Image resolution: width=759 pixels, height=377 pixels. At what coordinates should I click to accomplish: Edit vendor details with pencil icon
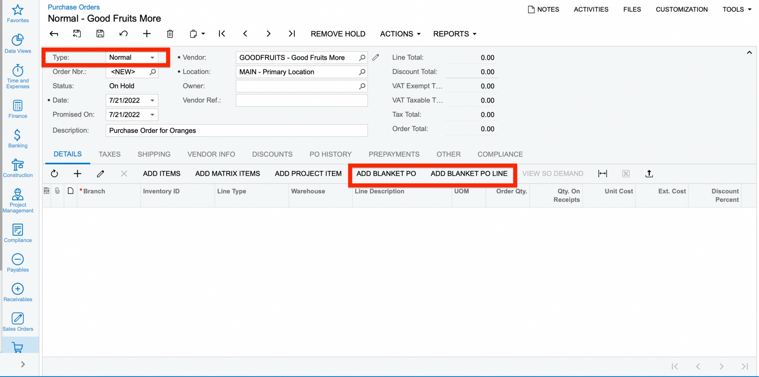pyautogui.click(x=375, y=57)
